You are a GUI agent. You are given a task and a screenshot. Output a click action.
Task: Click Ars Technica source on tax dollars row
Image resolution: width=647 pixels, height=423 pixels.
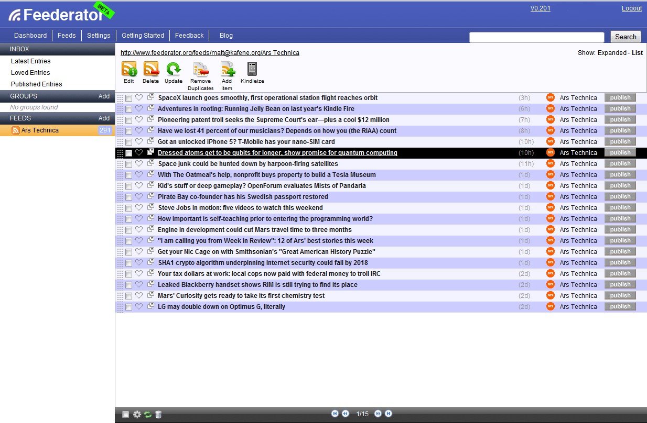click(578, 274)
